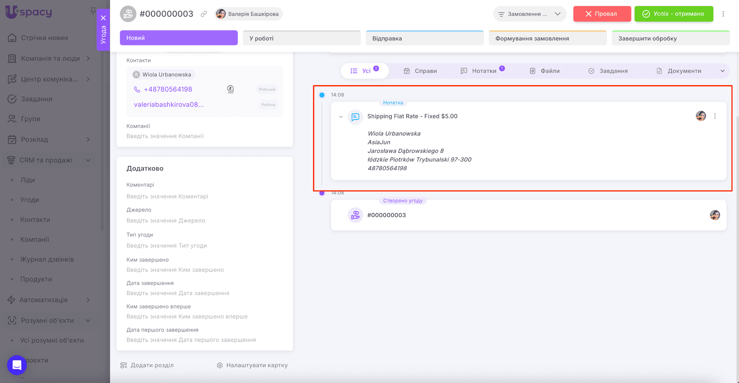The width and height of the screenshot is (739, 383).
Task: Collapse the Shipping Flat Rate note
Action: (341, 116)
